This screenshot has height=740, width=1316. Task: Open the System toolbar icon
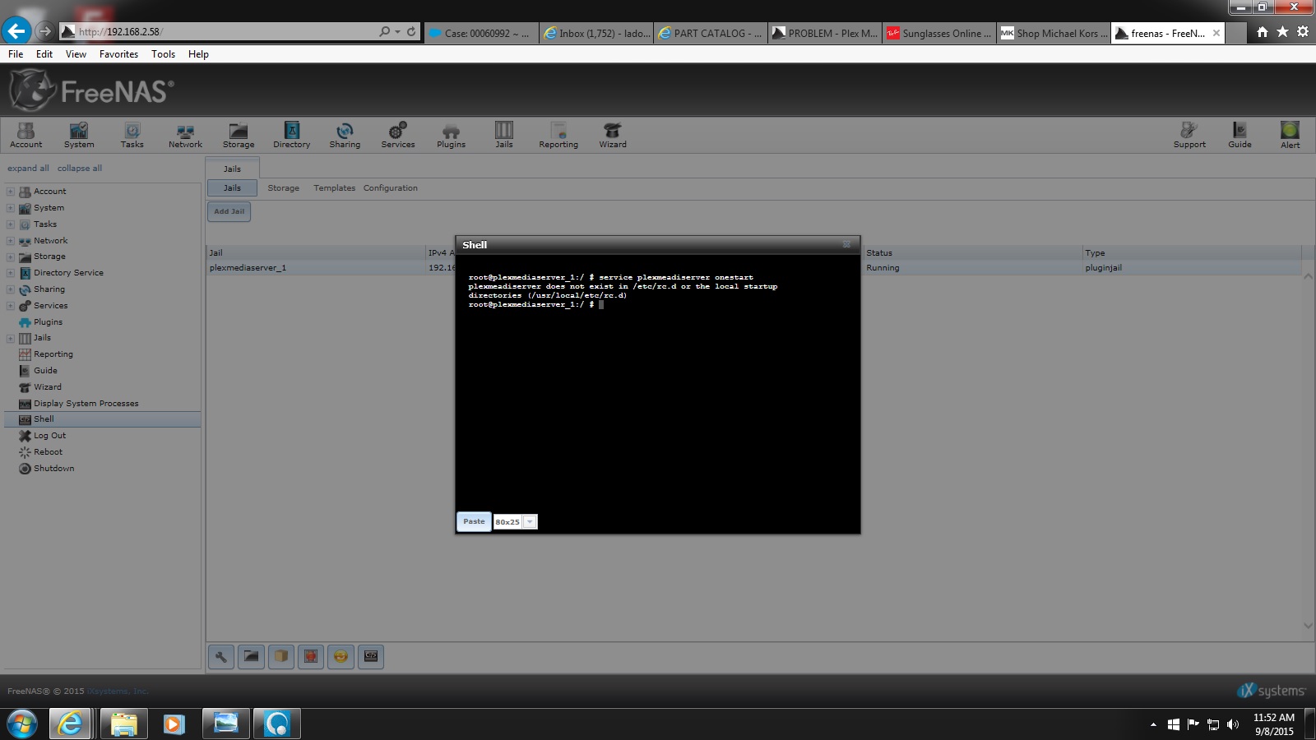[x=79, y=135]
